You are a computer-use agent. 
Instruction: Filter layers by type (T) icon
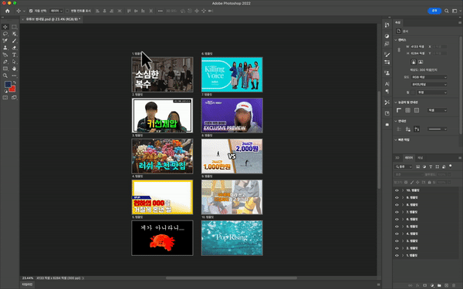tap(431, 167)
